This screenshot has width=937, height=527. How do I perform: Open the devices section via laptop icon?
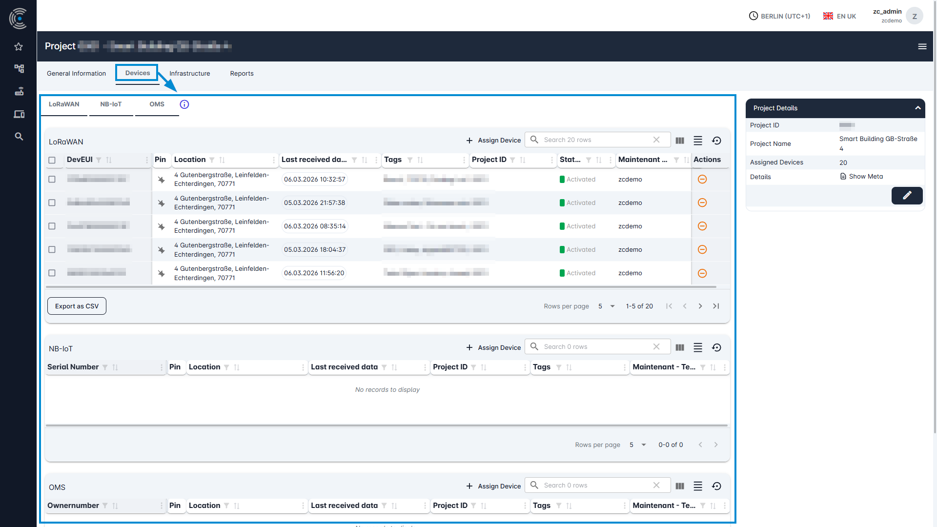coord(19,114)
